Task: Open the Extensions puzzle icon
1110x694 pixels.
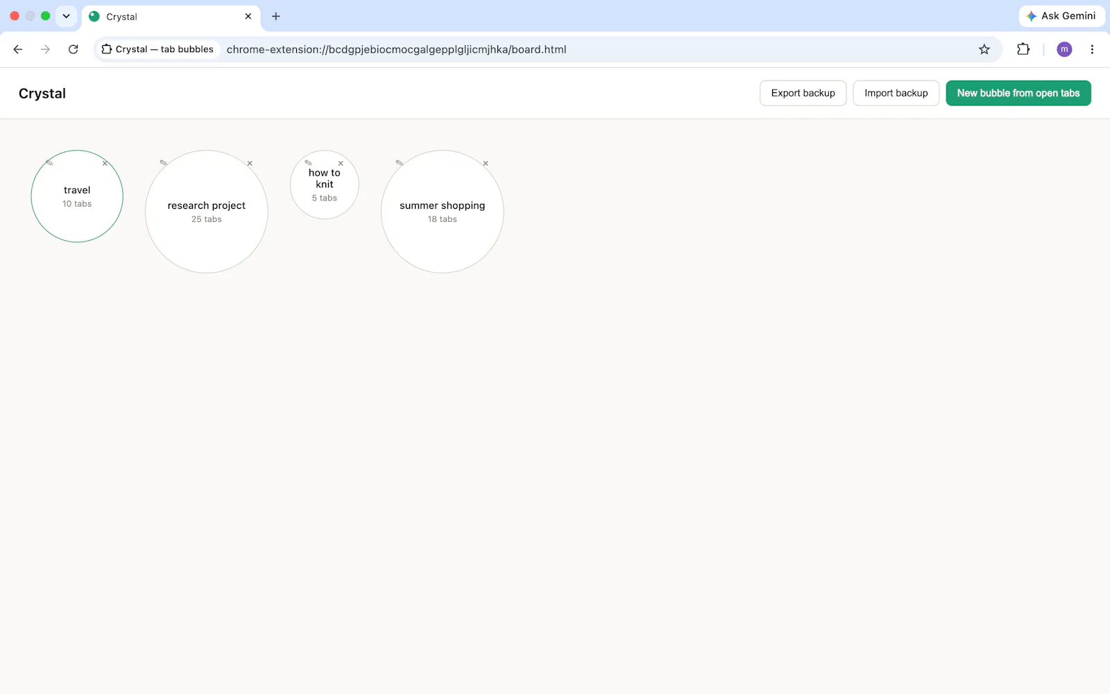Action: (1023, 49)
